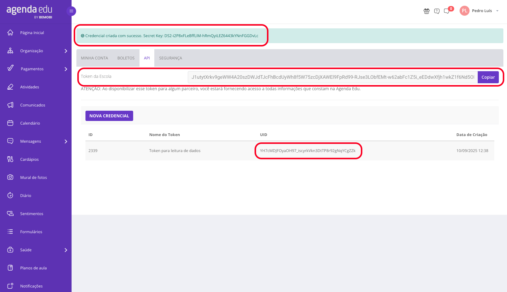Click the Comunicados megaphone icon
The width and height of the screenshot is (507, 292).
[10, 105]
